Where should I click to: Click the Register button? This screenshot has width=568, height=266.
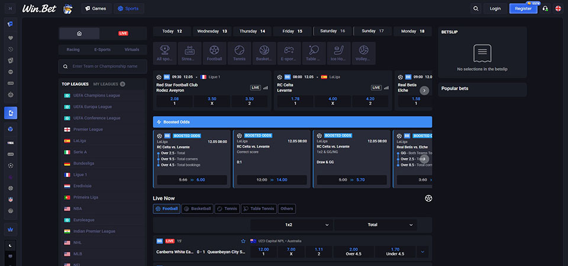[523, 8]
